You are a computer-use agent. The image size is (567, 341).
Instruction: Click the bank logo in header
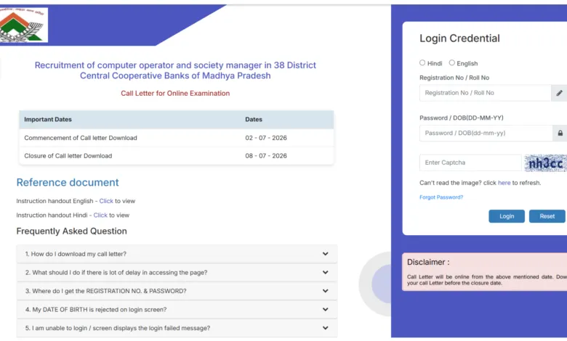(23, 25)
